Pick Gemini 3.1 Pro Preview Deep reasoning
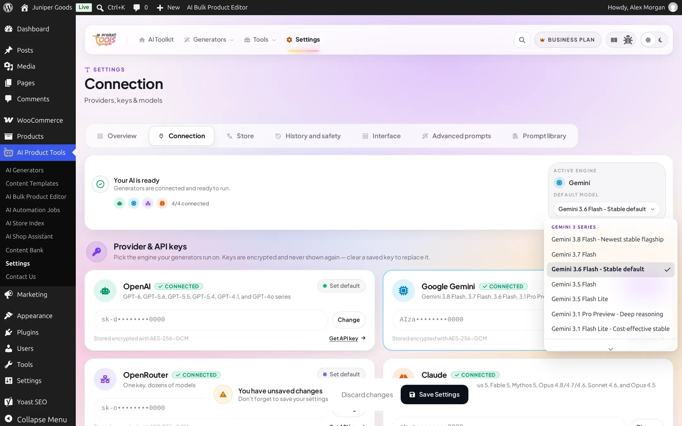The height and width of the screenshot is (426, 682). coord(610,314)
